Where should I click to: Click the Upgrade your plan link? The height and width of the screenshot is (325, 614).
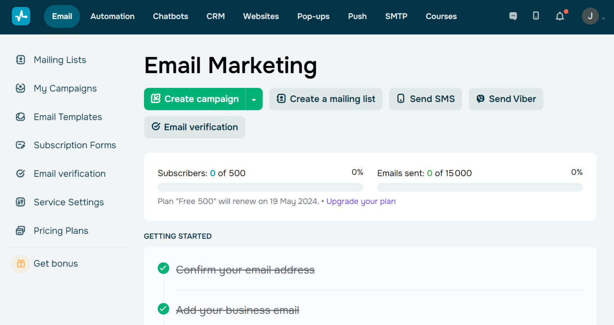point(361,201)
